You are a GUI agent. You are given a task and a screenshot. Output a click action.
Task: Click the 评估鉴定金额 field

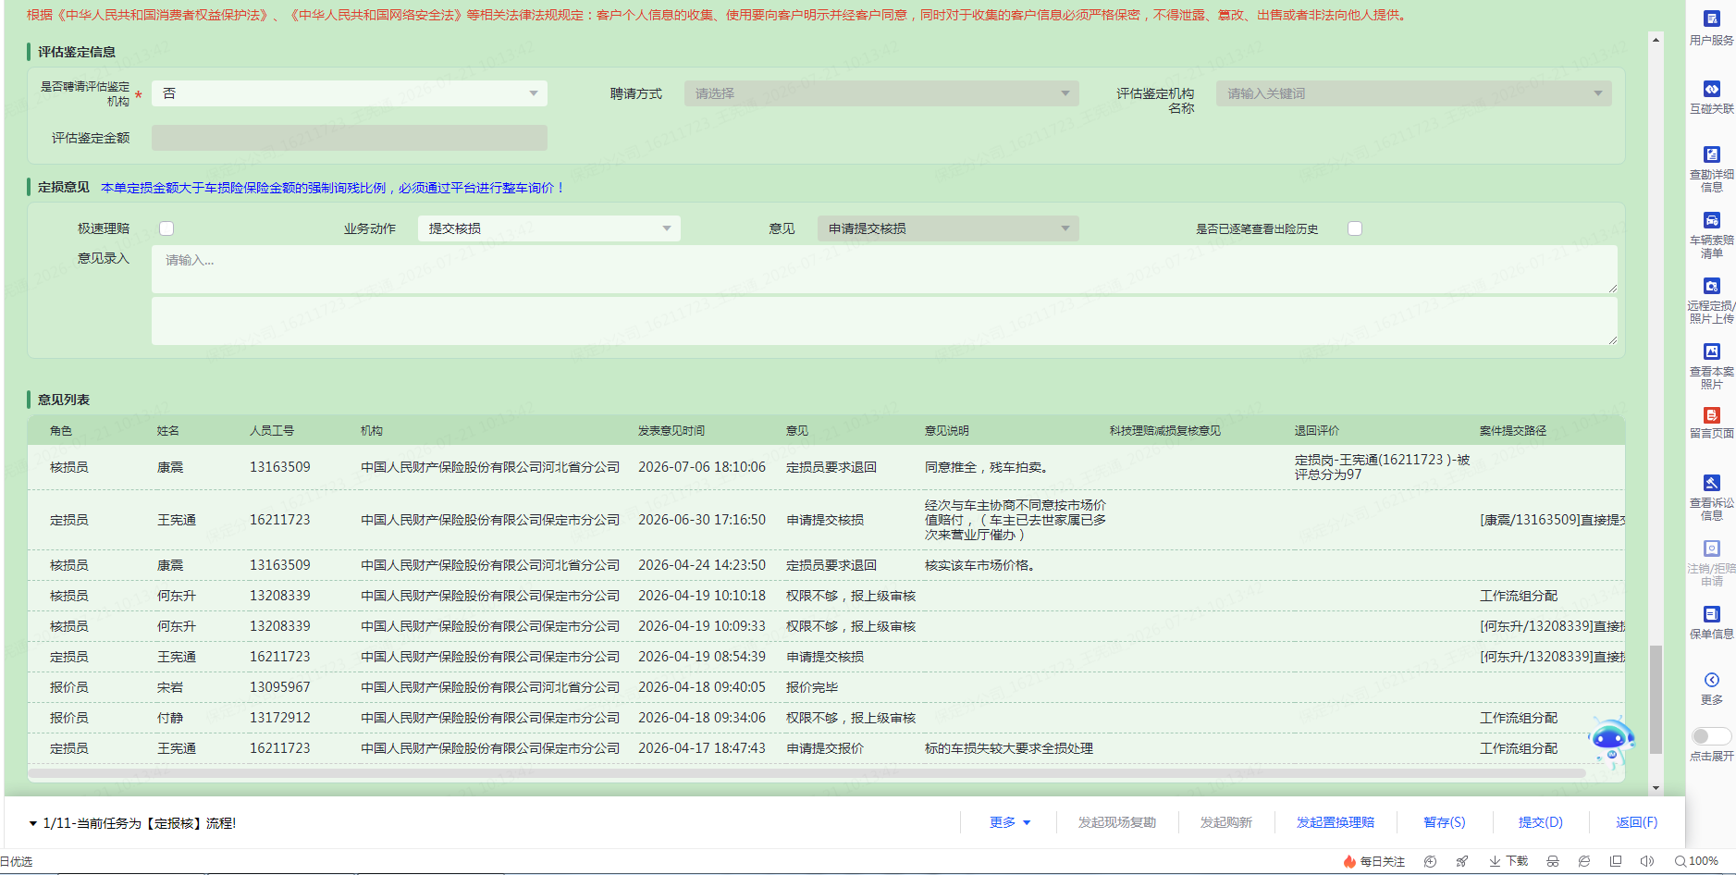coord(350,138)
